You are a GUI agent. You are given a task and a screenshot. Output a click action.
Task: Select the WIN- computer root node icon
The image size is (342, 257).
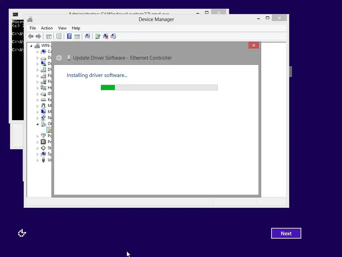[x=37, y=46]
